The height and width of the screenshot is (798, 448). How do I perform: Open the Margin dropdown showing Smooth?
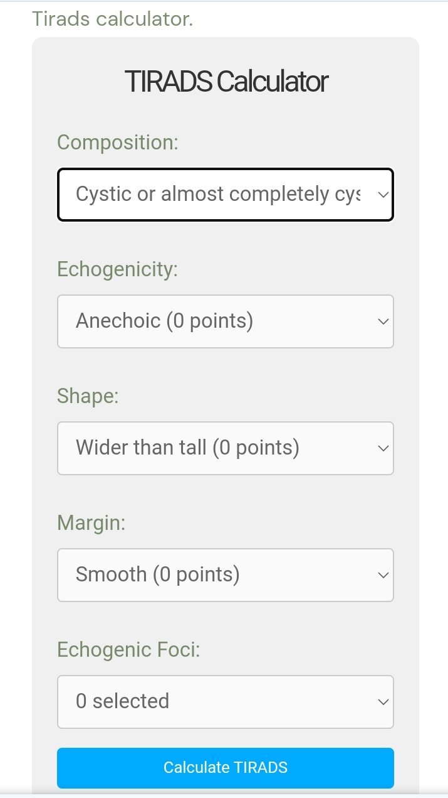pos(226,574)
